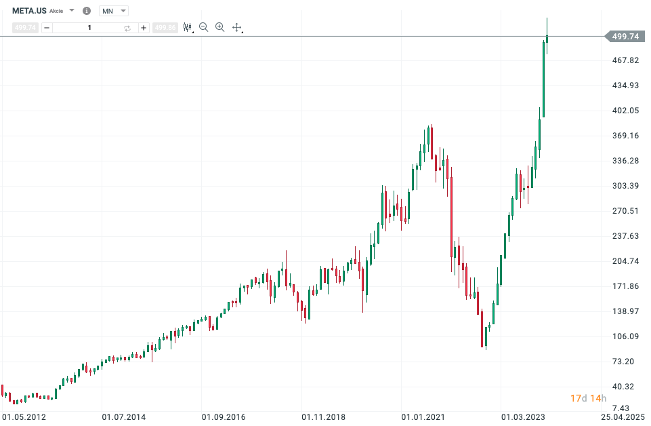Click the 499.86 buy price button

165,28
